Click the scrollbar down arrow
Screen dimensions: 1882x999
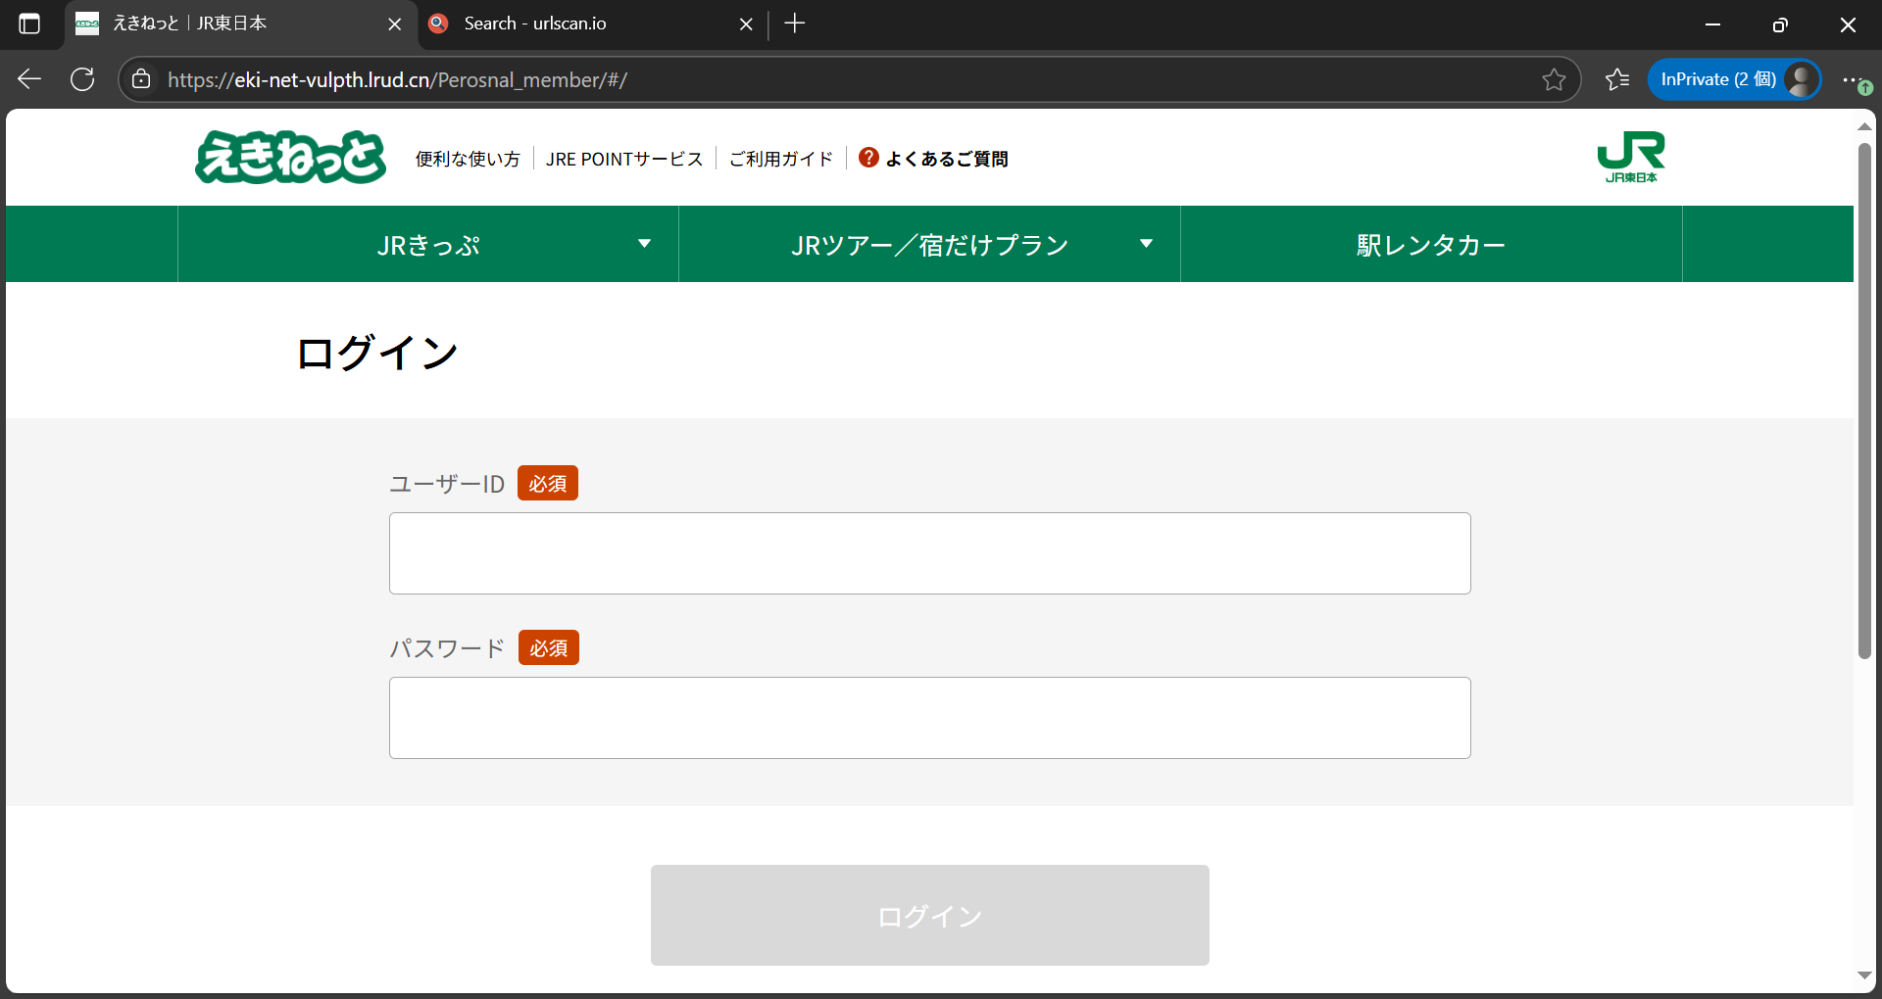[1864, 975]
